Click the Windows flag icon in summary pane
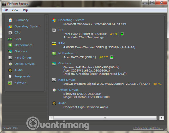169x133 pixels. click(54, 20)
